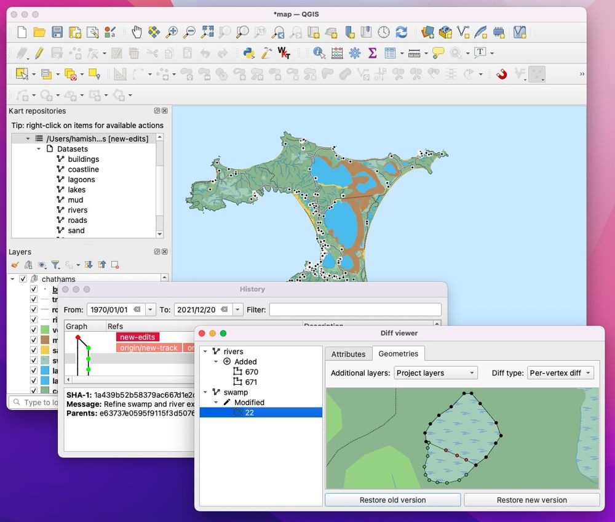Click the Toggle Editing pencil icon
The image size is (615, 522).
click(39, 53)
